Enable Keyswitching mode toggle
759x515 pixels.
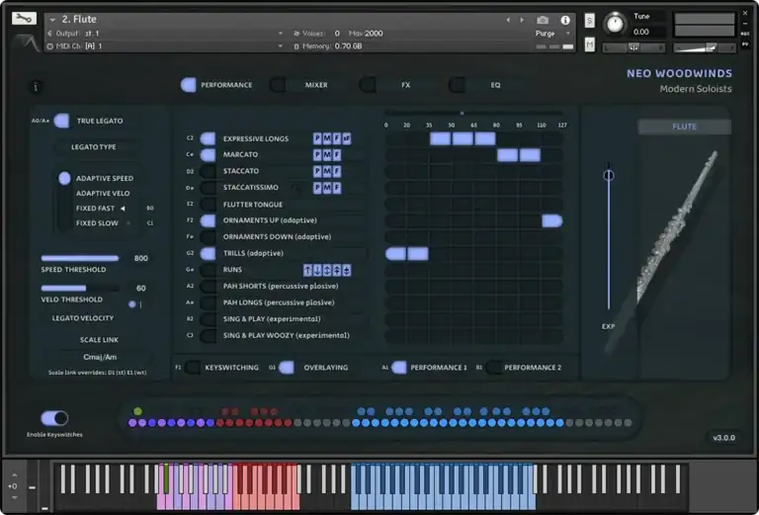pos(192,368)
